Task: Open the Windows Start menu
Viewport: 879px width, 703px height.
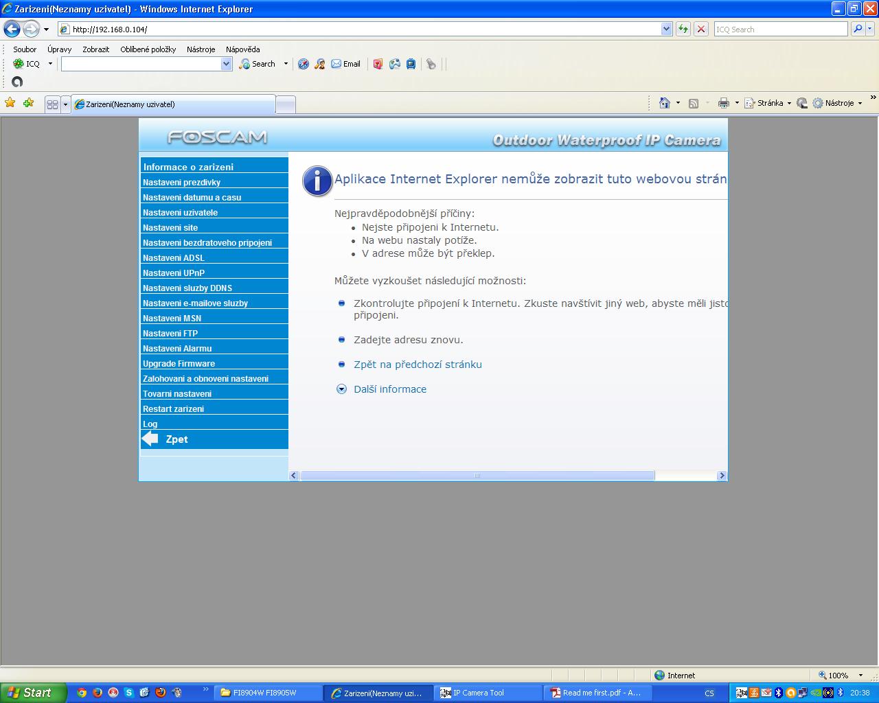Action: click(x=34, y=693)
